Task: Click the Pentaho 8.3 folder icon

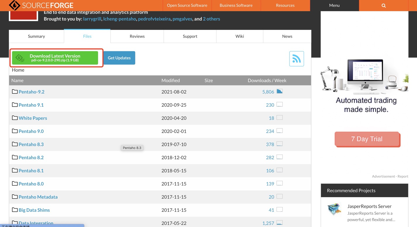Action: point(15,144)
